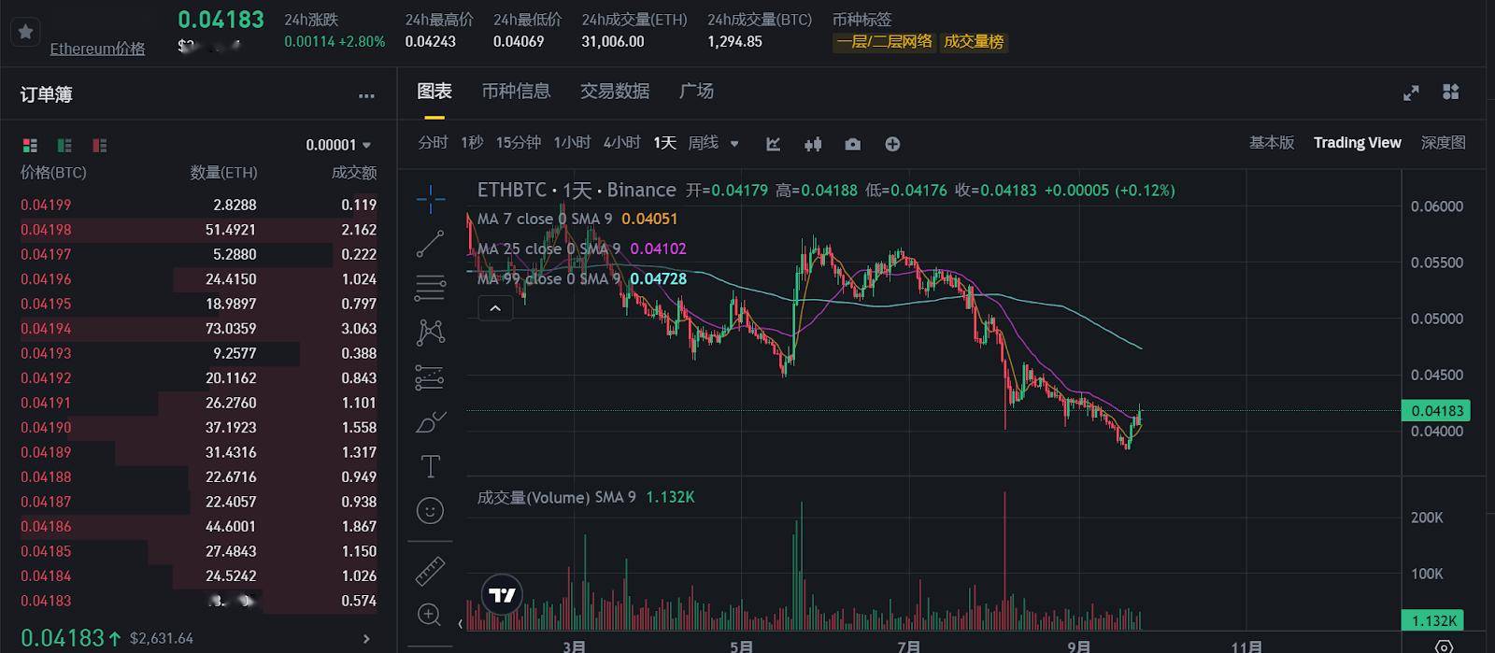Collapse the chart legend with the chevron
The height and width of the screenshot is (653, 1495).
[494, 307]
